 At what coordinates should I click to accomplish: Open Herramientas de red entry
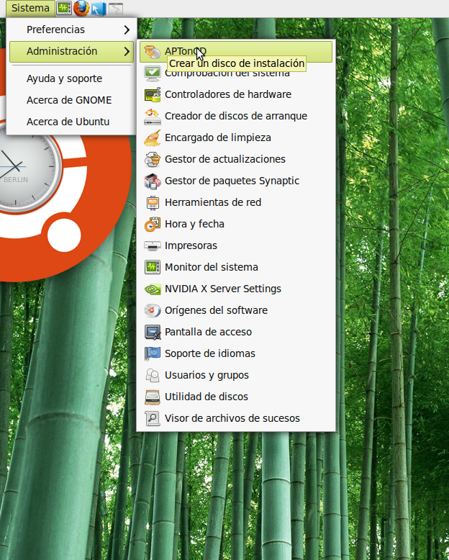213,202
